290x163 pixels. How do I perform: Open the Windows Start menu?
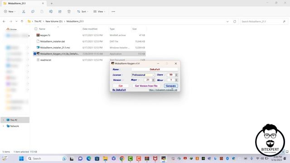21,158
